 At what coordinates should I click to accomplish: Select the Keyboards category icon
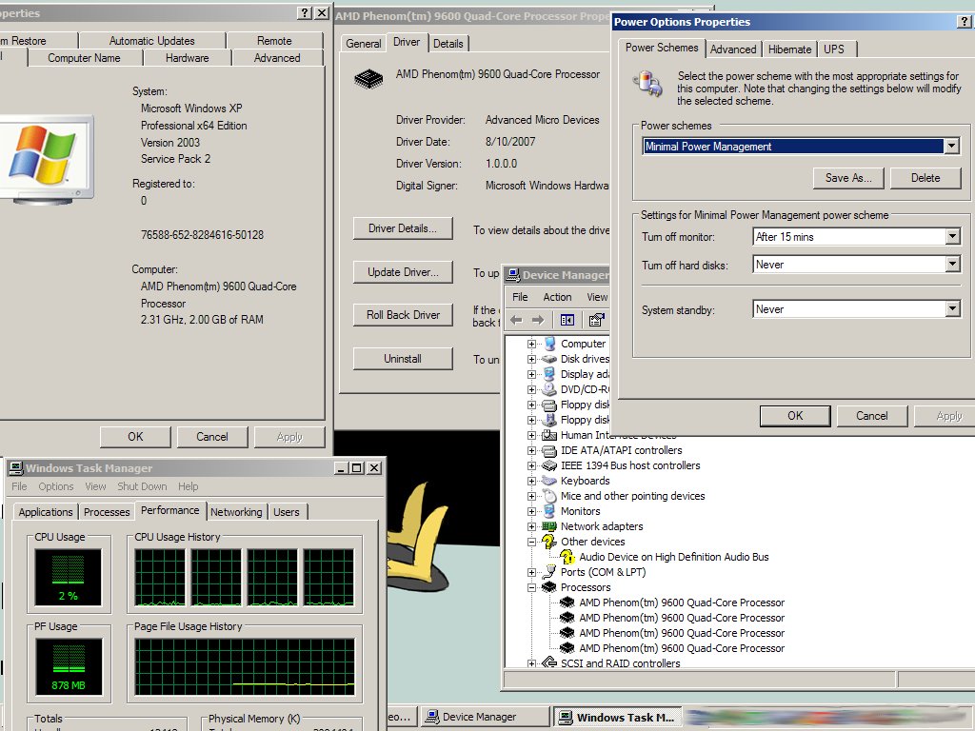click(x=549, y=481)
